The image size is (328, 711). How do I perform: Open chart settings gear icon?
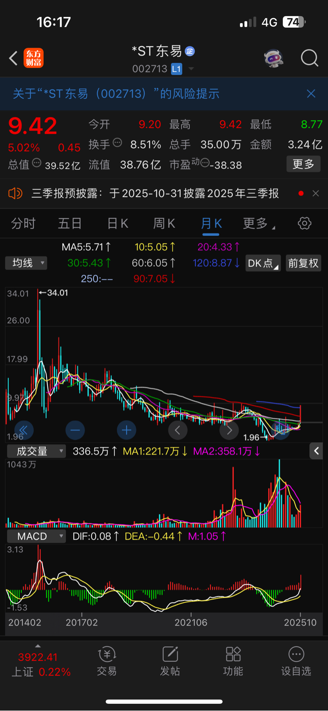(x=305, y=223)
